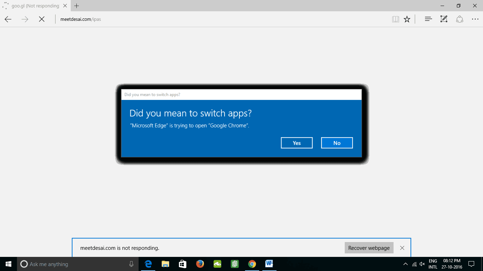Launch Firefox from the taskbar
Screen dimensions: 483x271
pos(200,264)
